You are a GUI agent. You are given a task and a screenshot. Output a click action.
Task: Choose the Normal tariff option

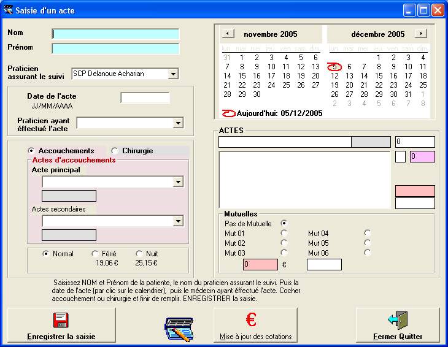click(45, 254)
